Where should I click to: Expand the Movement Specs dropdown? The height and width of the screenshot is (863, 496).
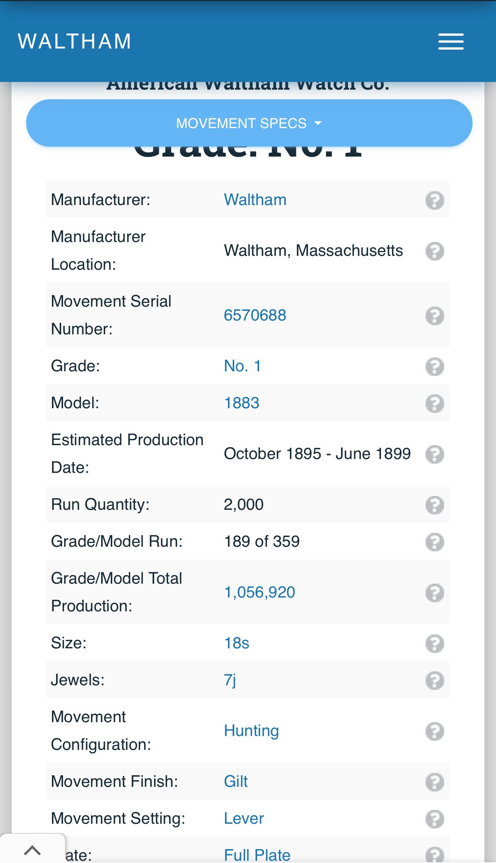249,123
